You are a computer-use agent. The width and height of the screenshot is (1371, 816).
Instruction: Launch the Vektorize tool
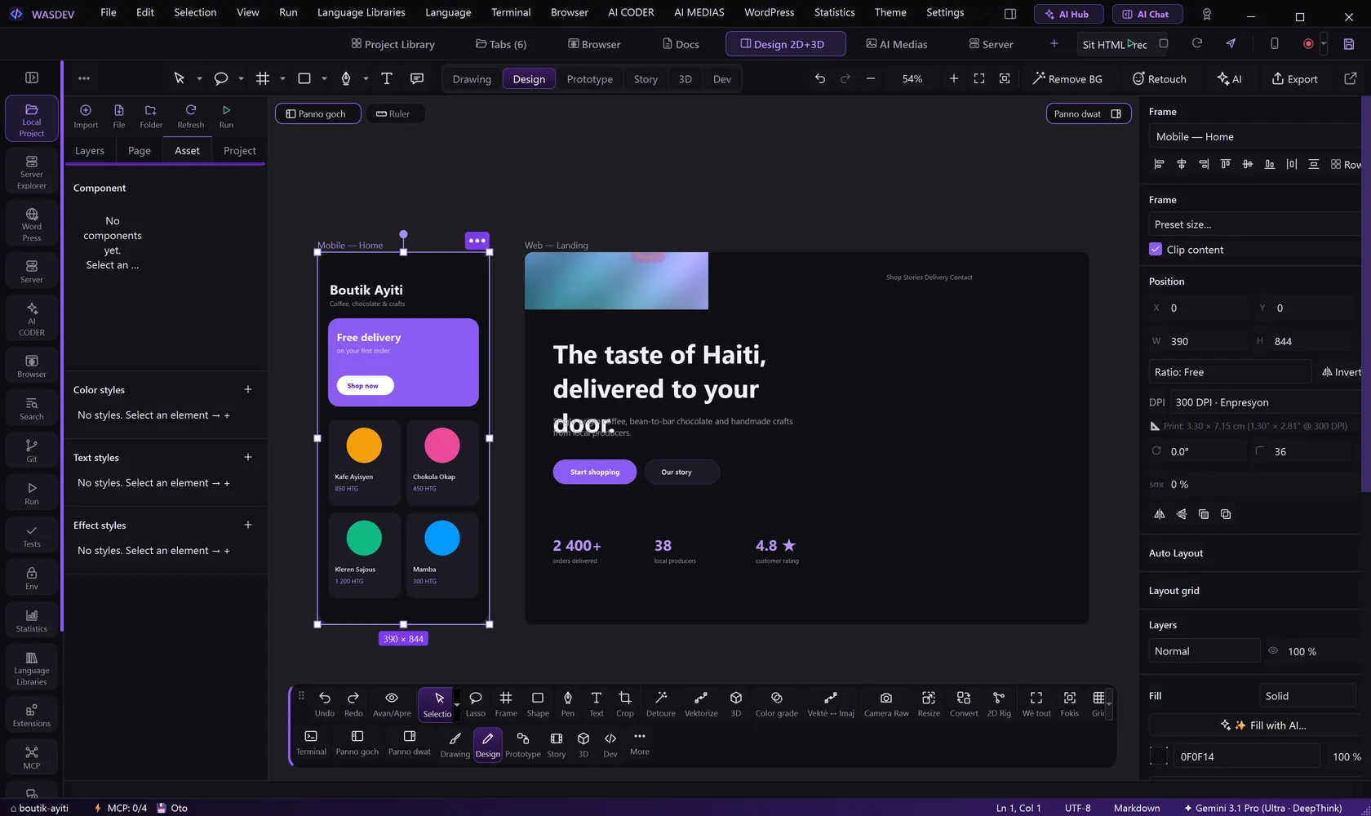(x=701, y=703)
